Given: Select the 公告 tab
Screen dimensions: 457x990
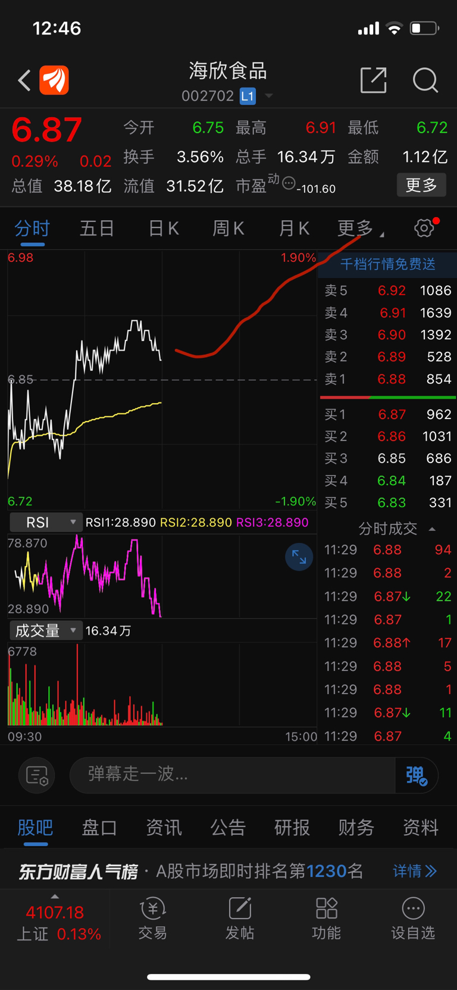Looking at the screenshot, I should 228,827.
